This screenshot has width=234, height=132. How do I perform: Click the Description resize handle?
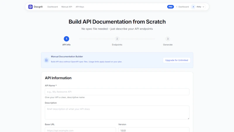(188, 118)
